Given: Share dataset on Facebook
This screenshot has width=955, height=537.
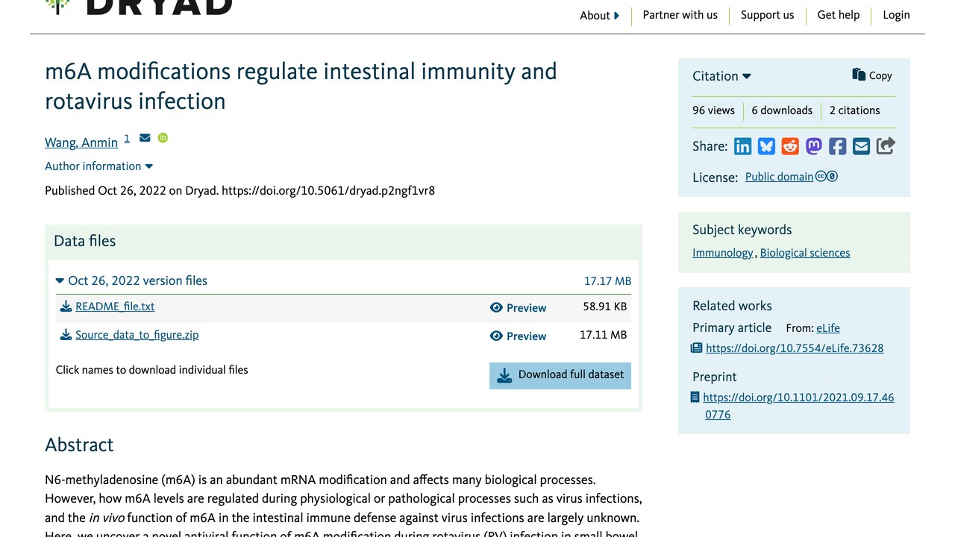Looking at the screenshot, I should [838, 146].
